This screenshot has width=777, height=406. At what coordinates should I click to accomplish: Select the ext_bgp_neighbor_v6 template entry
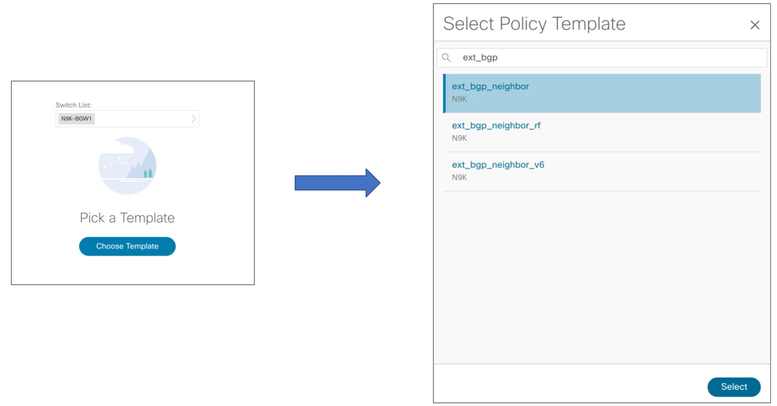(x=498, y=165)
